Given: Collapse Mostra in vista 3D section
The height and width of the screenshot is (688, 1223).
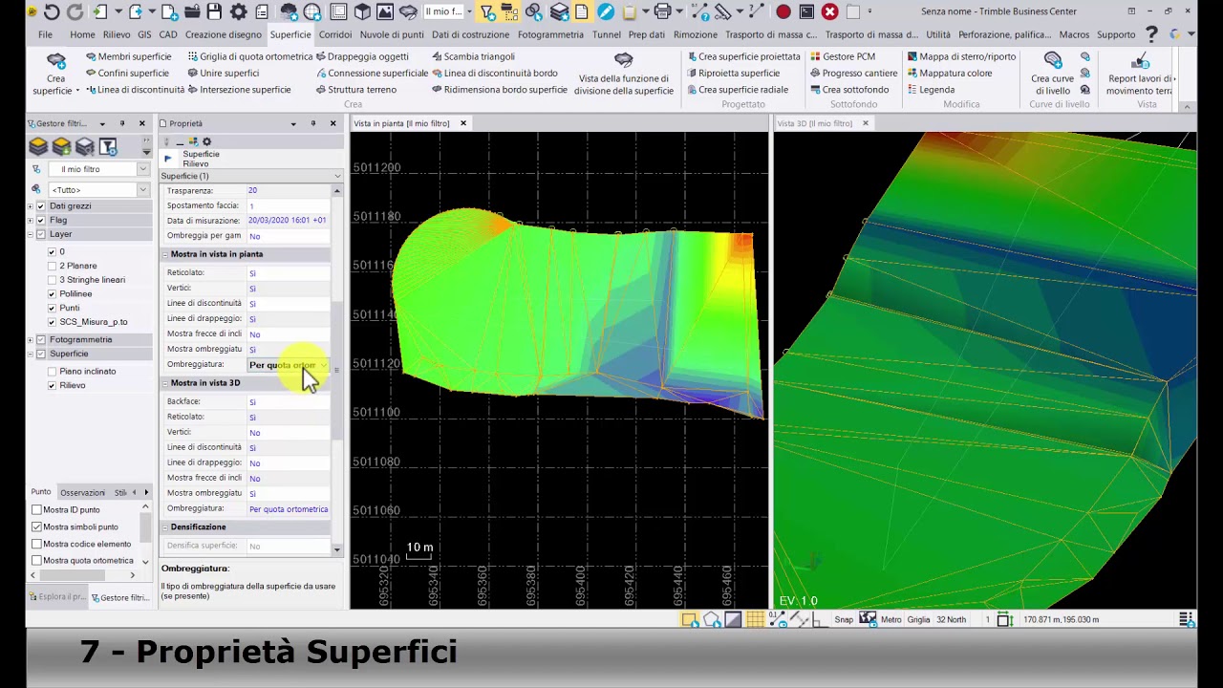Looking at the screenshot, I should click(165, 383).
